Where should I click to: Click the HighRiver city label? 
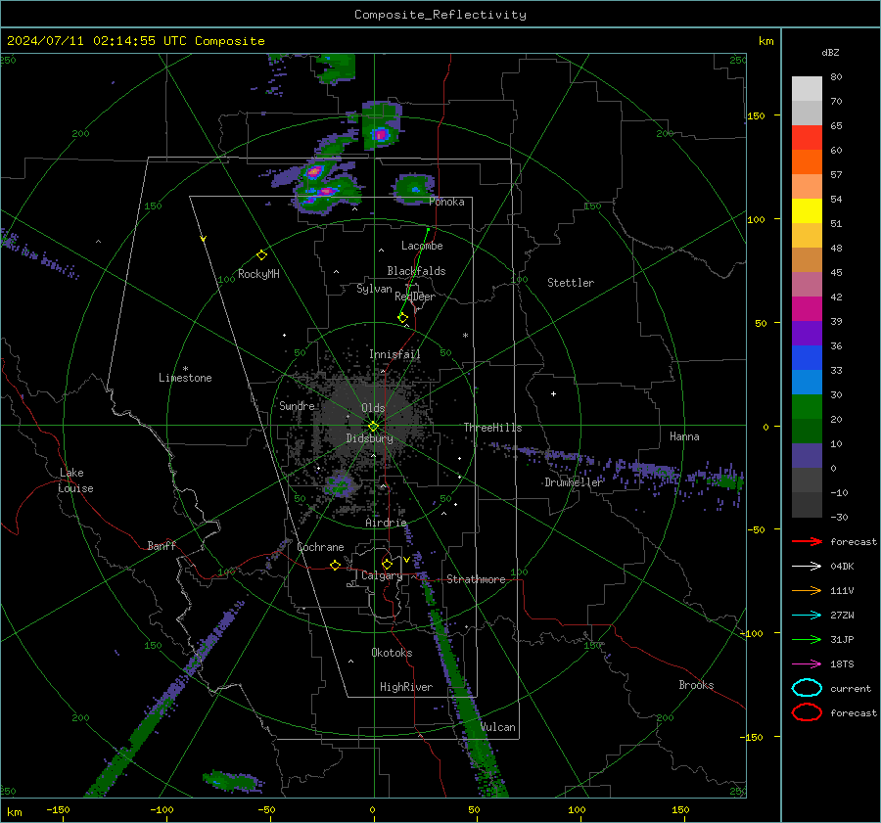(406, 687)
